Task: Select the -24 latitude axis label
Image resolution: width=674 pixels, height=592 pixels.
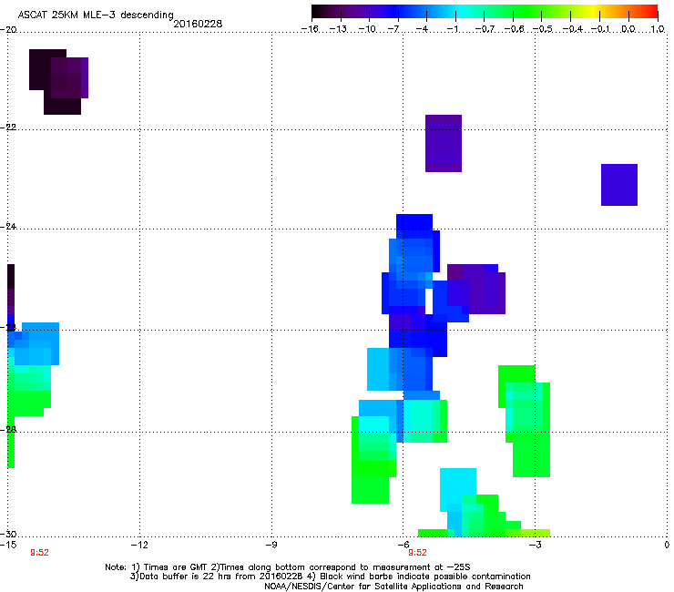Action: pyautogui.click(x=8, y=226)
